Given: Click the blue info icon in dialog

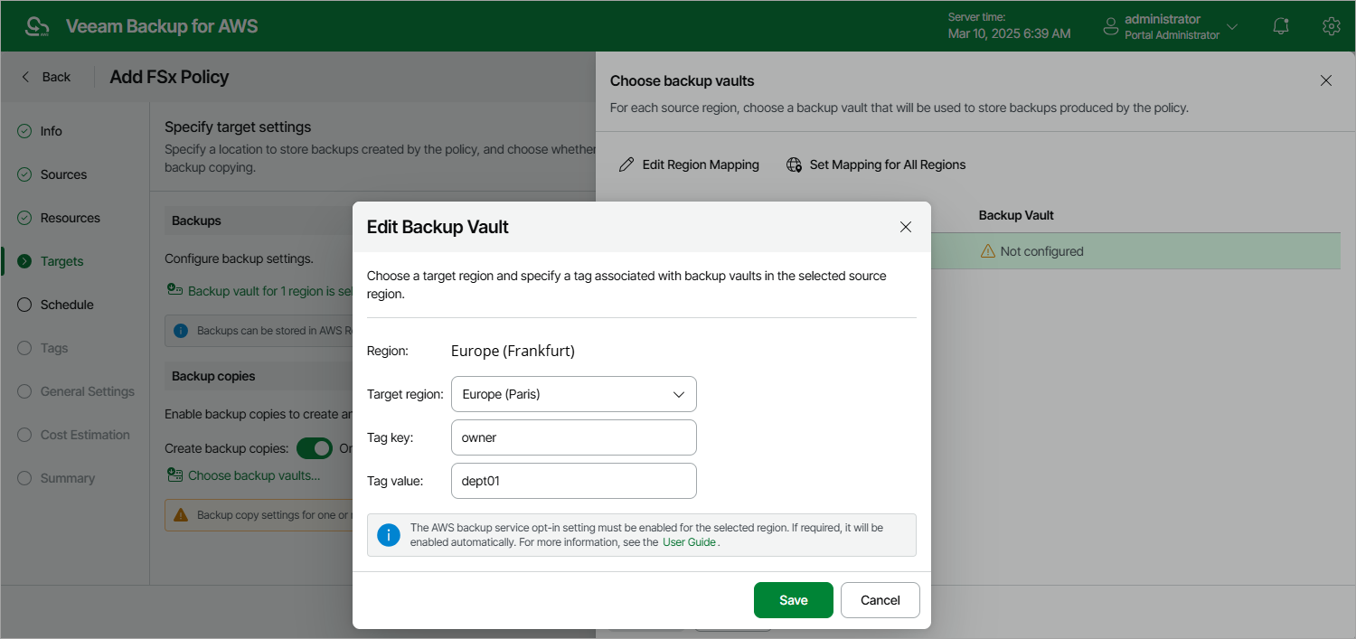Looking at the screenshot, I should pyautogui.click(x=389, y=535).
